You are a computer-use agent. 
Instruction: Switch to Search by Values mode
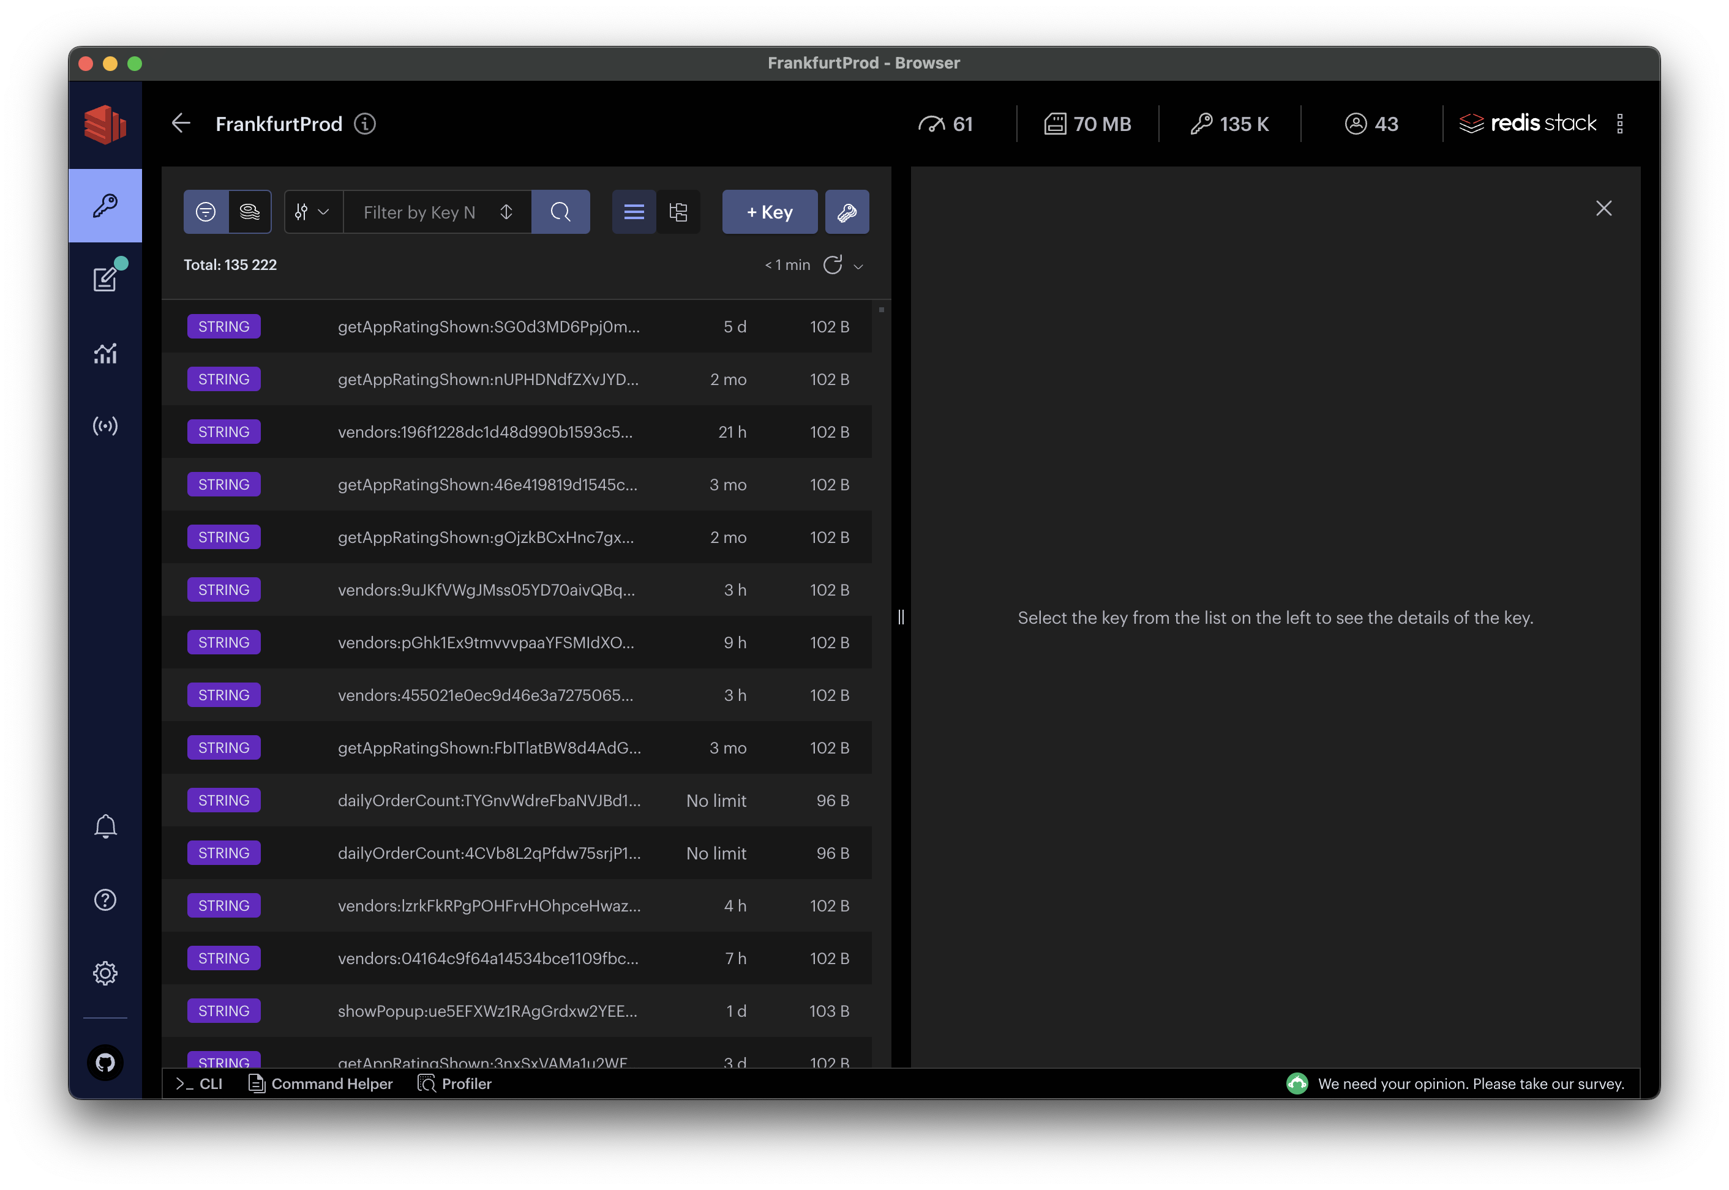(x=250, y=212)
